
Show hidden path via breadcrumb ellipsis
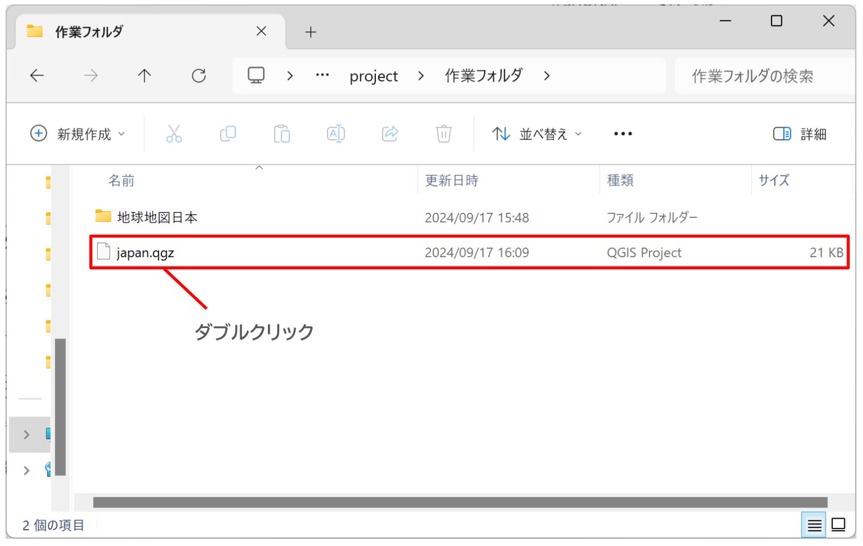(322, 75)
